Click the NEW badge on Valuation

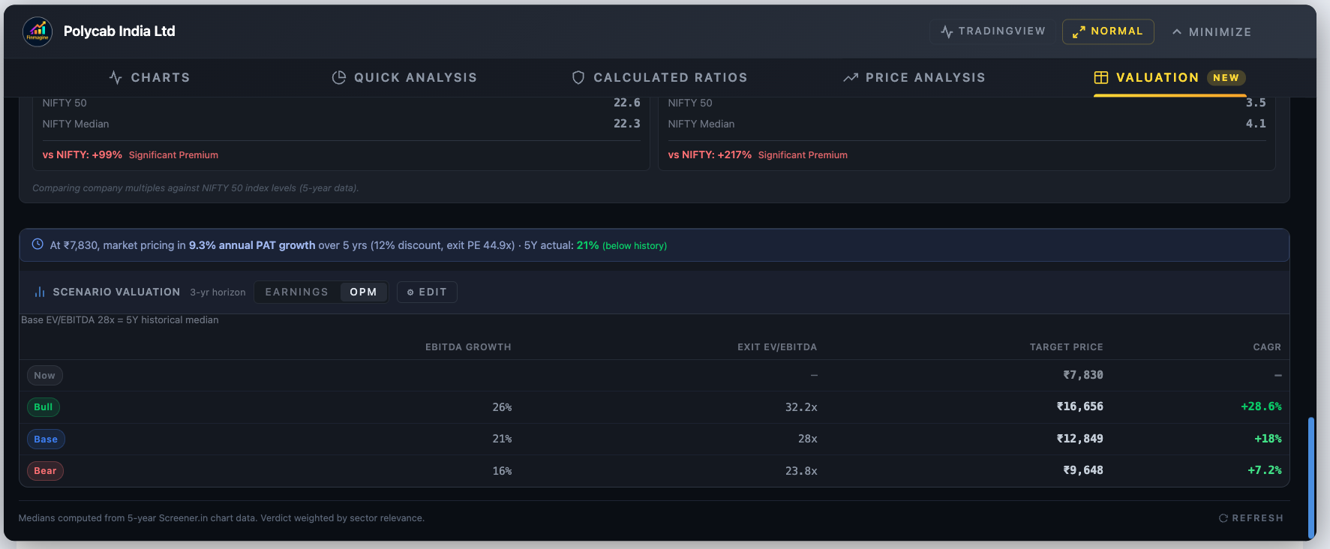point(1226,77)
